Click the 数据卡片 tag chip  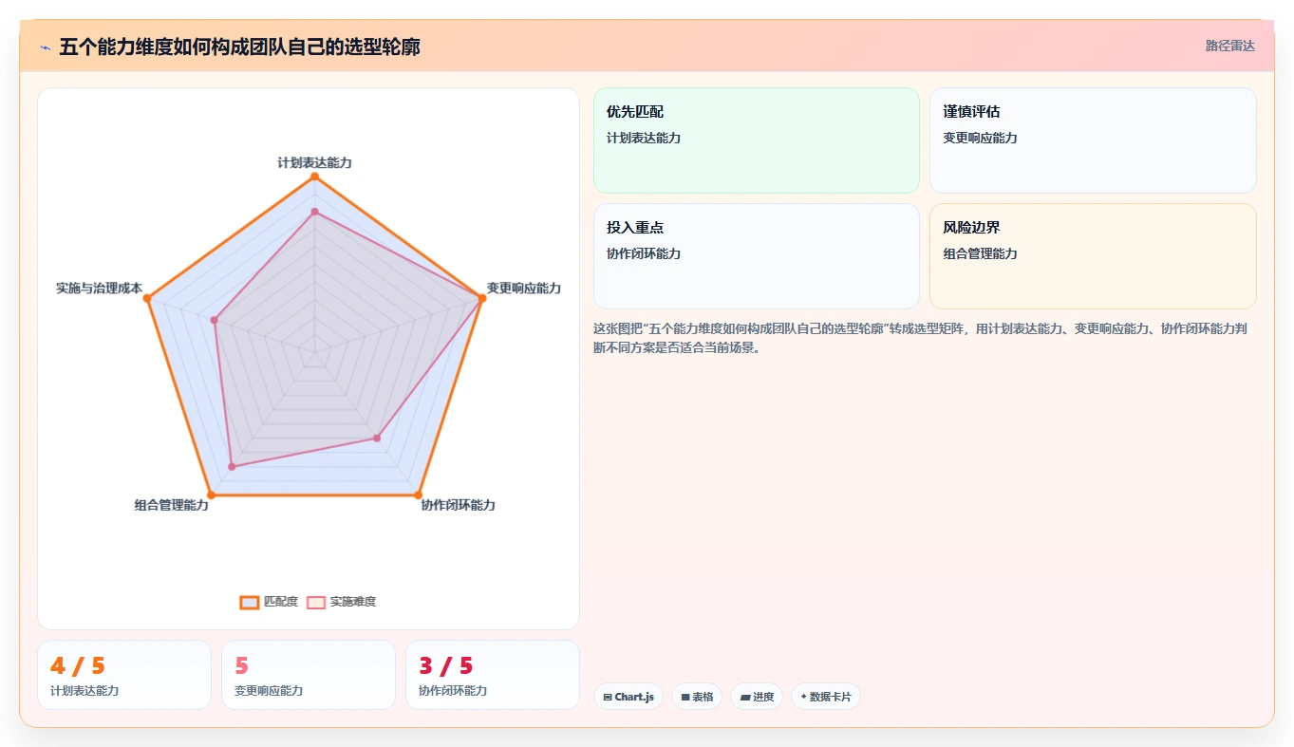[x=826, y=697]
